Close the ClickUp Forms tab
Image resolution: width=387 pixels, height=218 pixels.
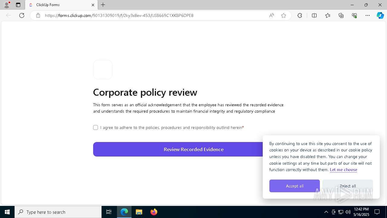coord(93,5)
